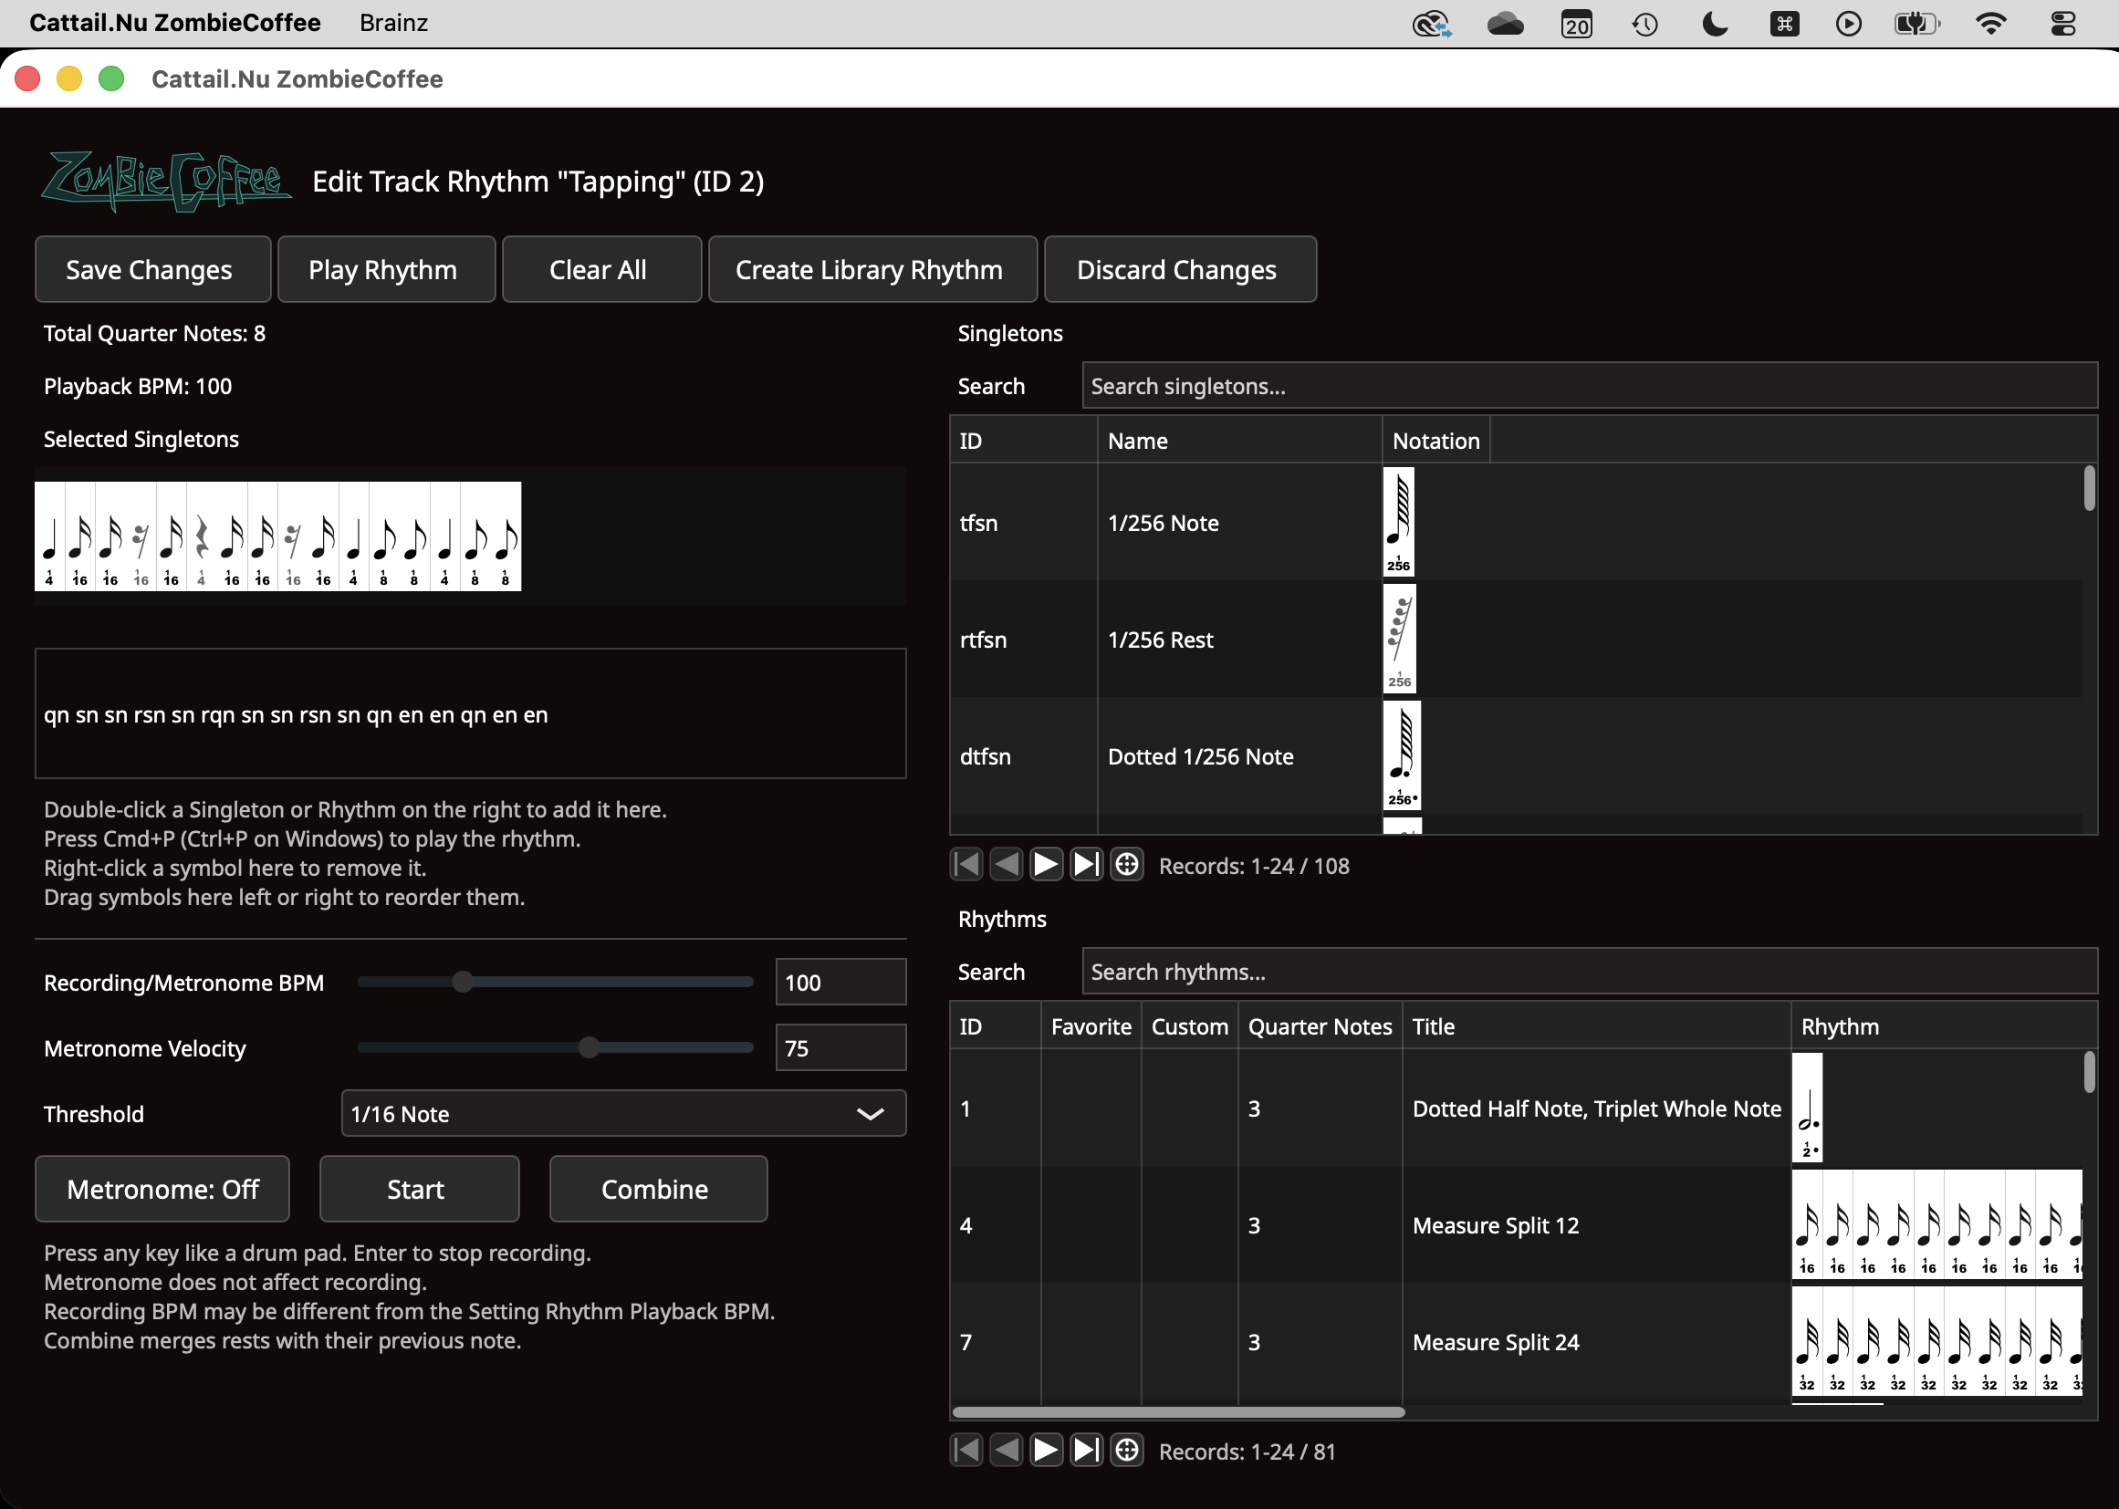Go to next page of Rhythms records
The image size is (2119, 1509).
1047,1451
